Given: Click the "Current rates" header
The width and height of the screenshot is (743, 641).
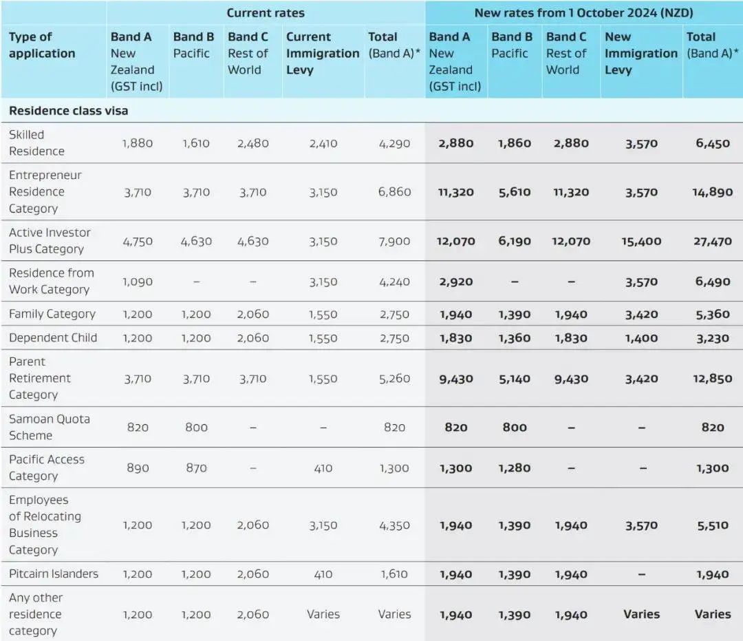Looking at the screenshot, I should click(265, 12).
